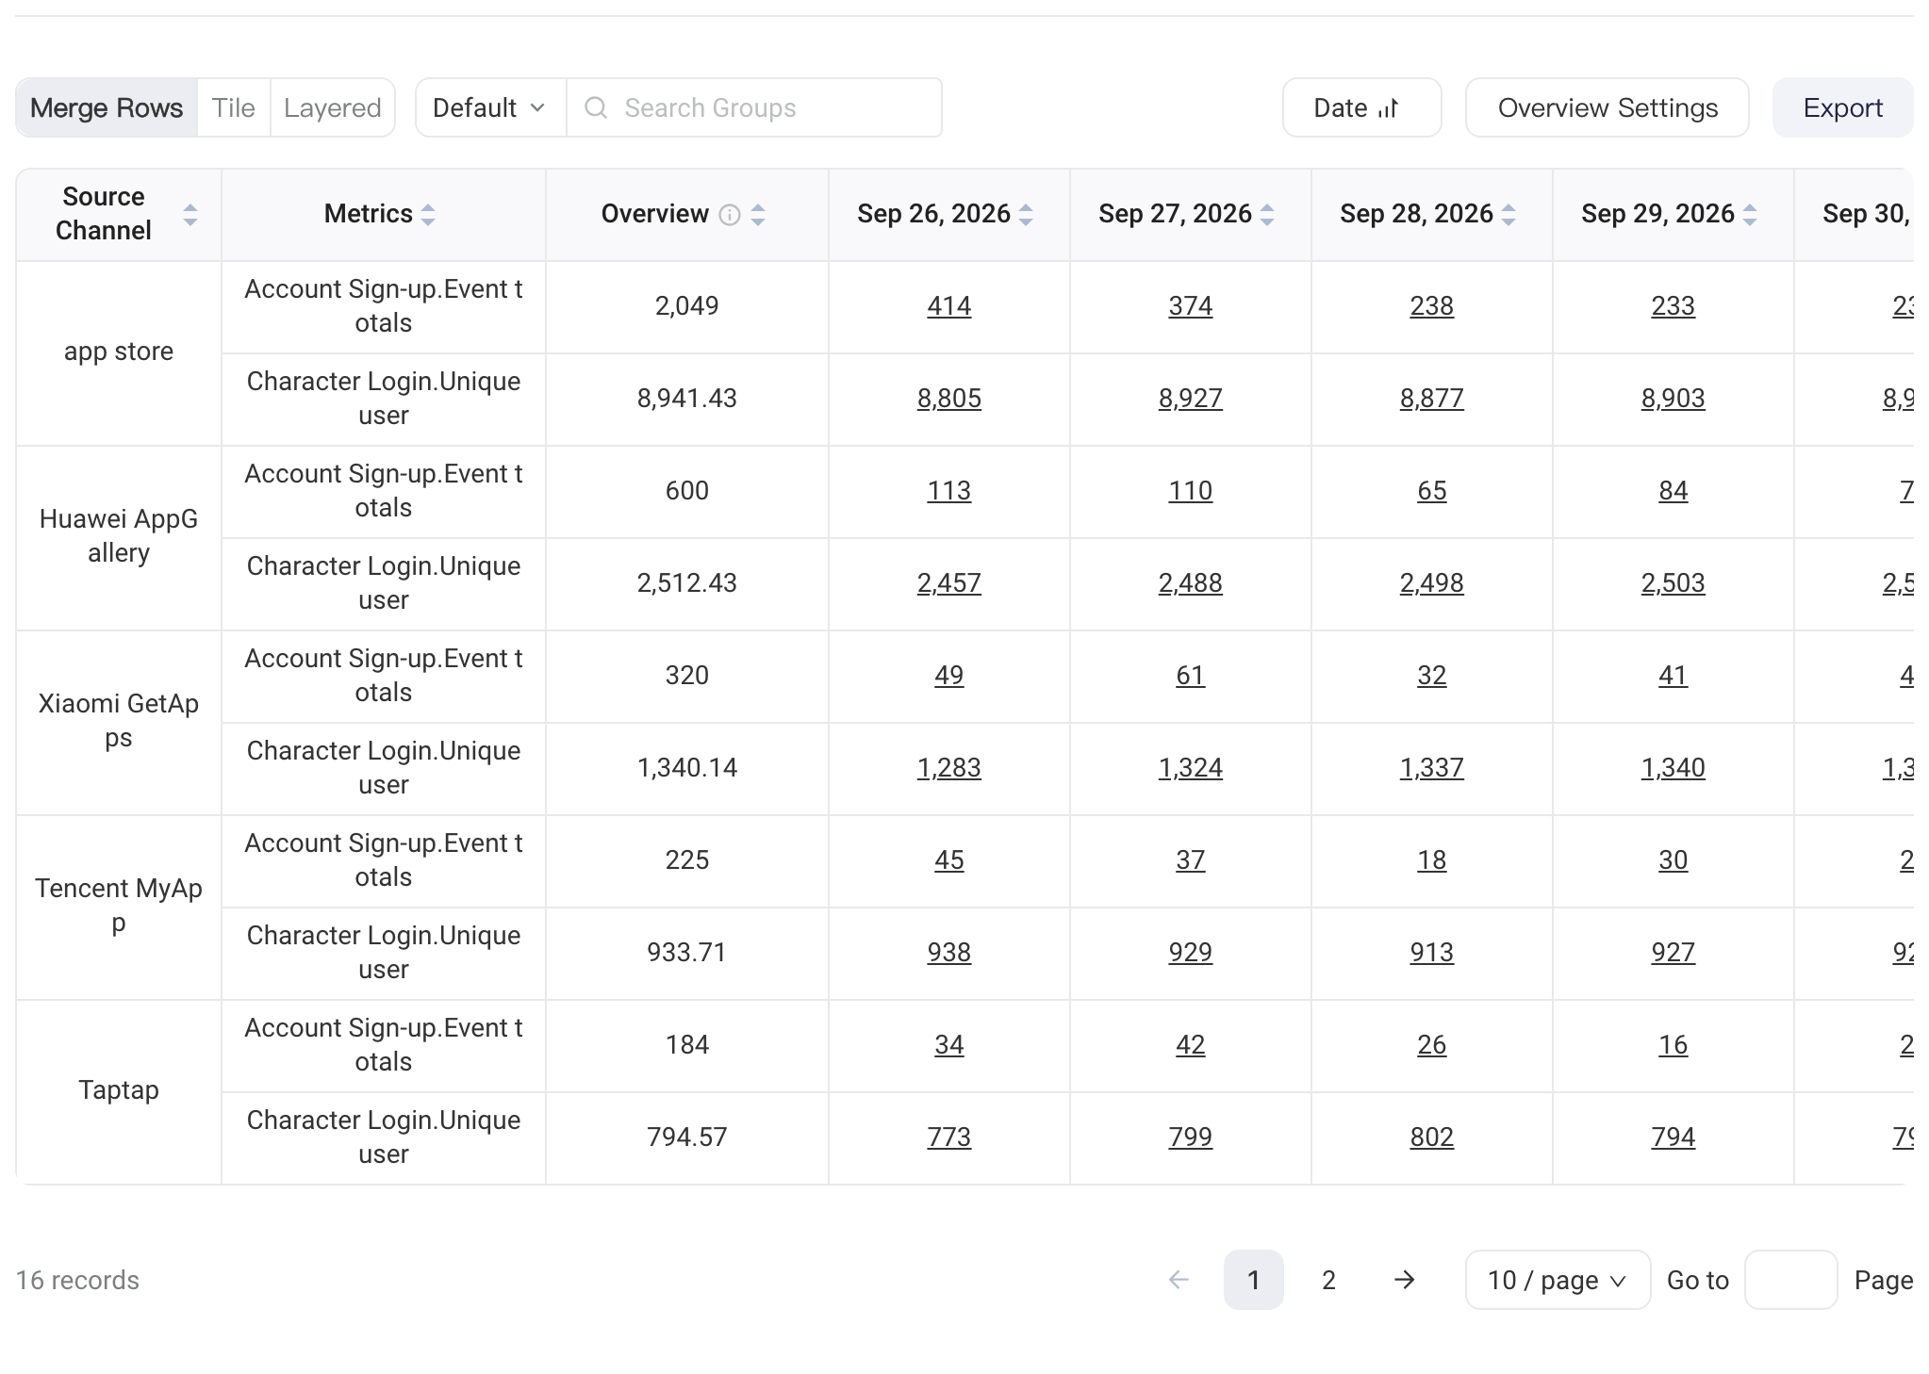
Task: Open Tencent sign-up value 45
Action: point(949,860)
